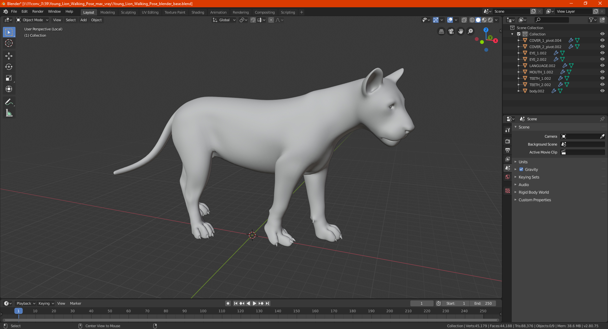608x329 pixels.
Task: Open Global transform orientation dropdown
Action: (x=224, y=20)
